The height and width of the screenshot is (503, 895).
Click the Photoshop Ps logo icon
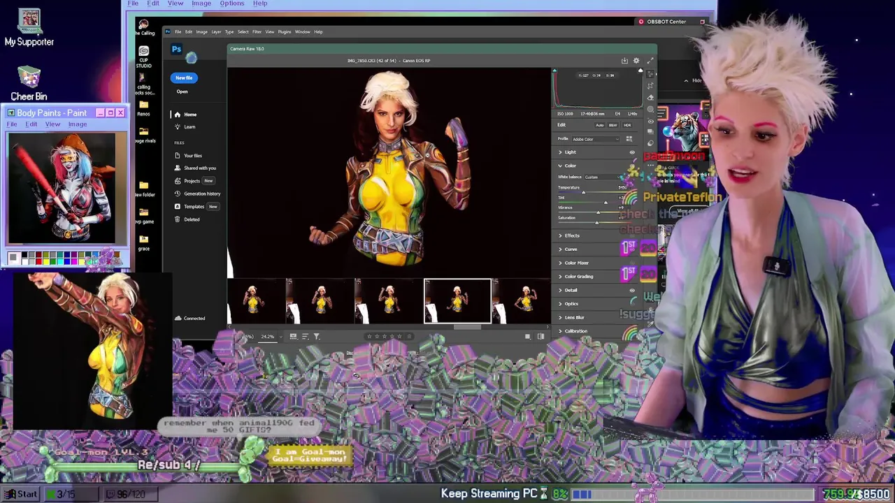click(176, 49)
